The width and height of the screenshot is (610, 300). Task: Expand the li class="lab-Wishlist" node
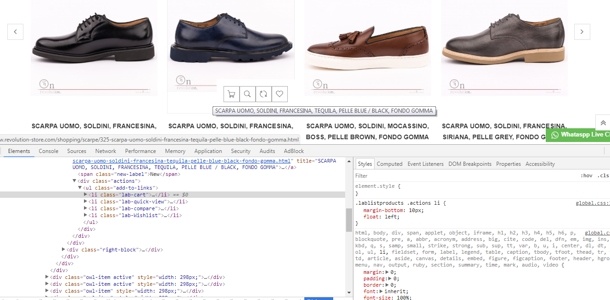pos(85,215)
